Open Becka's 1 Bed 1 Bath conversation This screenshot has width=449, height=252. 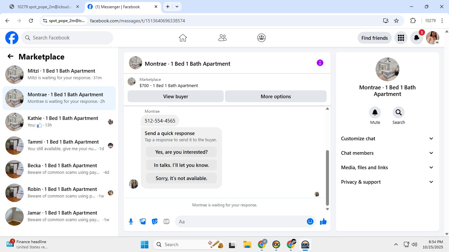coord(59,169)
